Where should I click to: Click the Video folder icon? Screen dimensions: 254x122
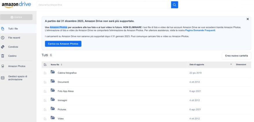click(53, 118)
